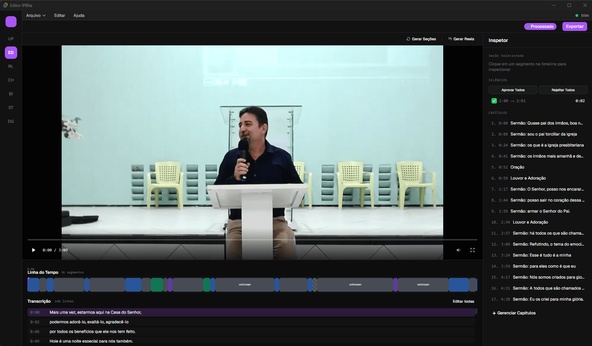Select transcript line 'podermos adorá-lo, exaltá-lo'
Viewport: 592px width, 346px height.
(x=251, y=322)
